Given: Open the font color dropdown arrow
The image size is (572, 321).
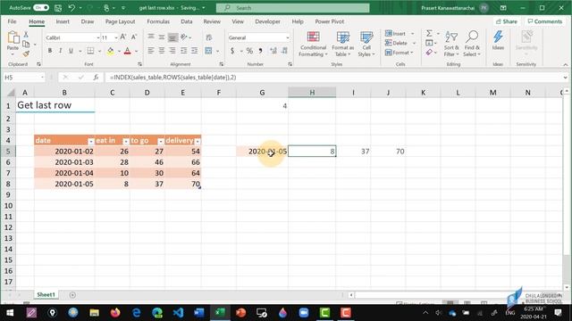Looking at the screenshot, I should pyautogui.click(x=137, y=52).
